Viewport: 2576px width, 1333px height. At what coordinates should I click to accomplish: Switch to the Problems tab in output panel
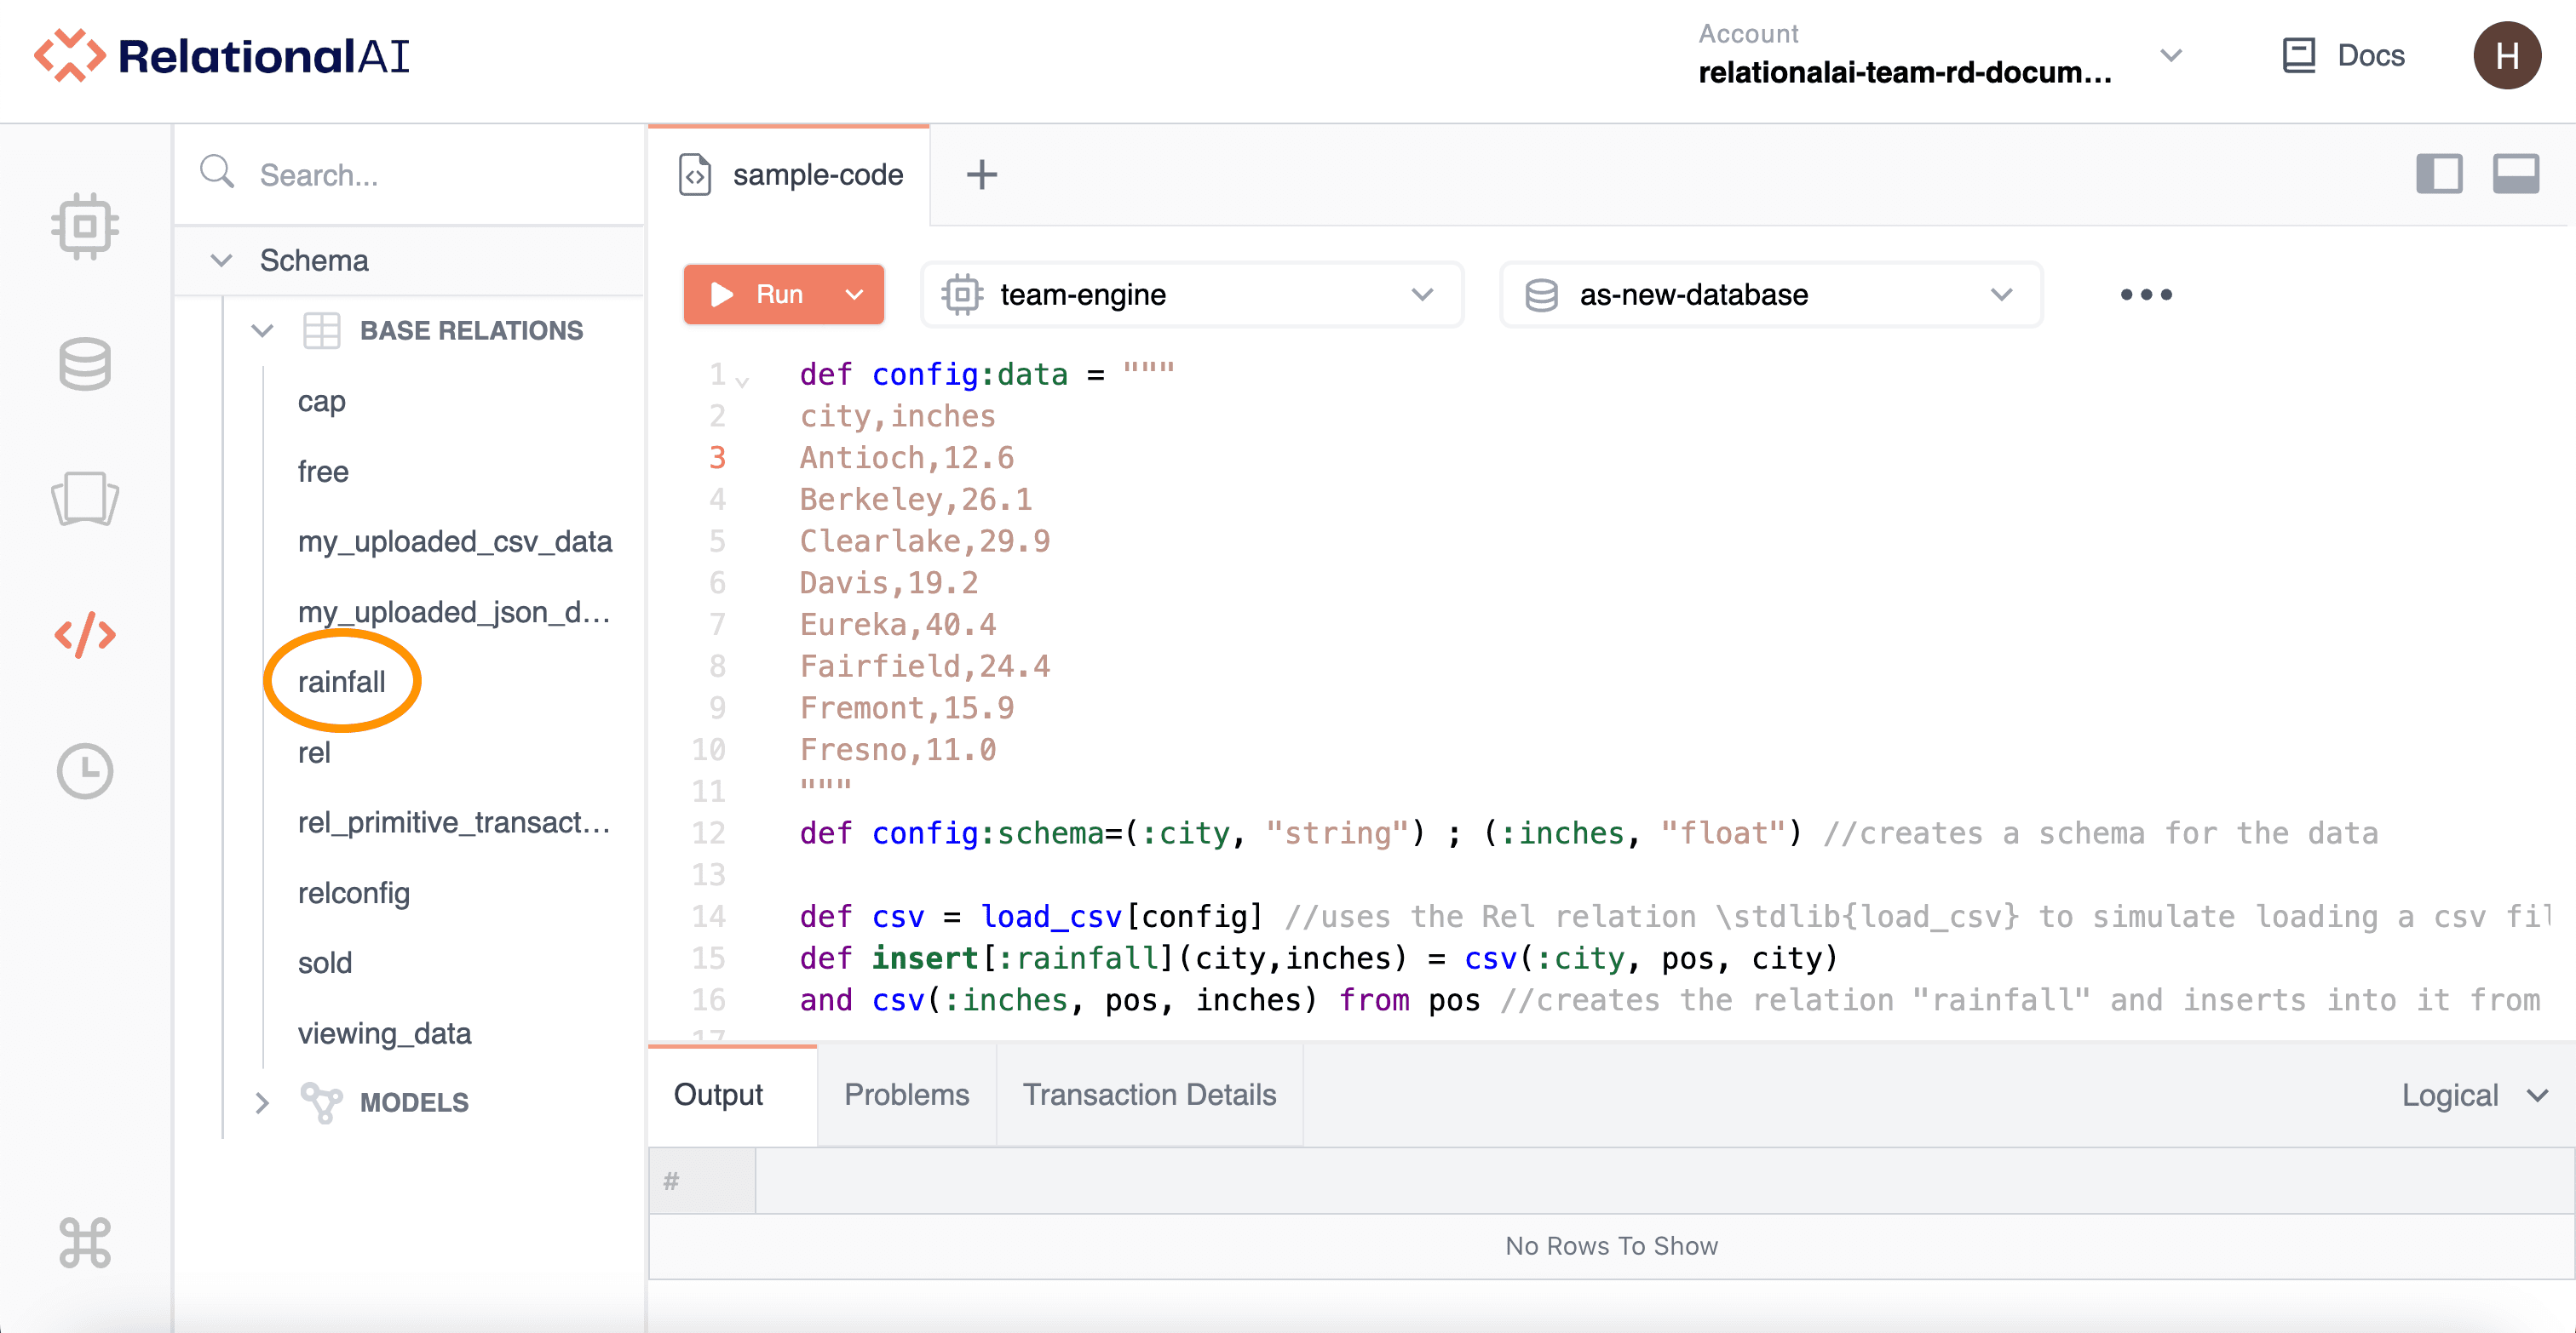[x=906, y=1095]
